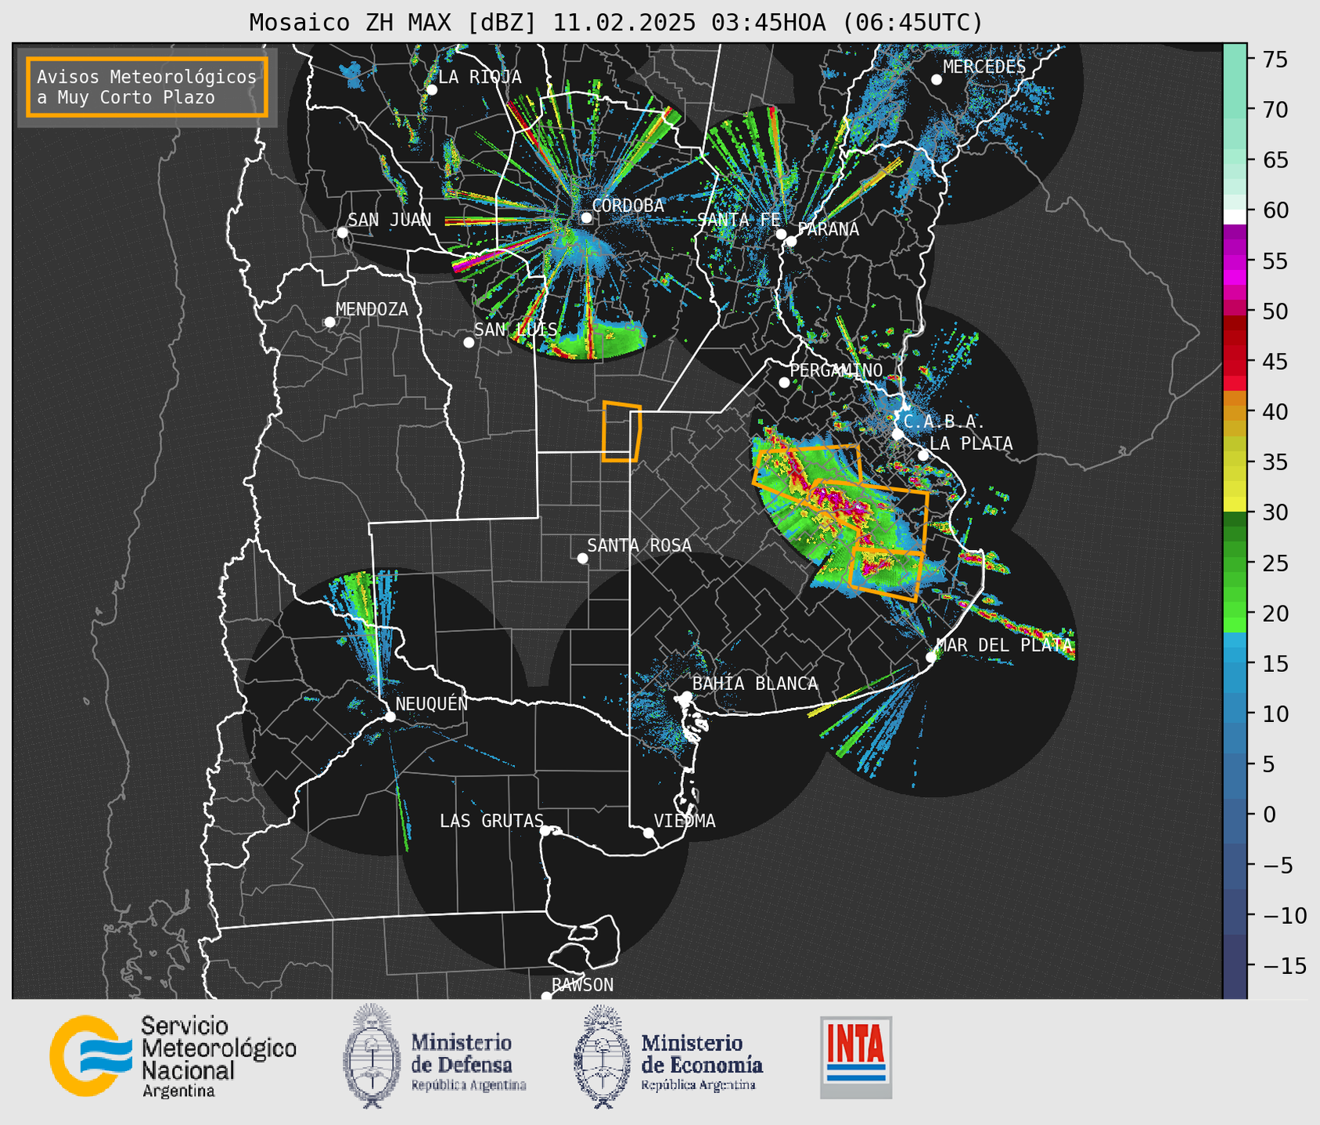The height and width of the screenshot is (1125, 1320).
Task: Click the NEUQUÉN city label
Action: [432, 703]
